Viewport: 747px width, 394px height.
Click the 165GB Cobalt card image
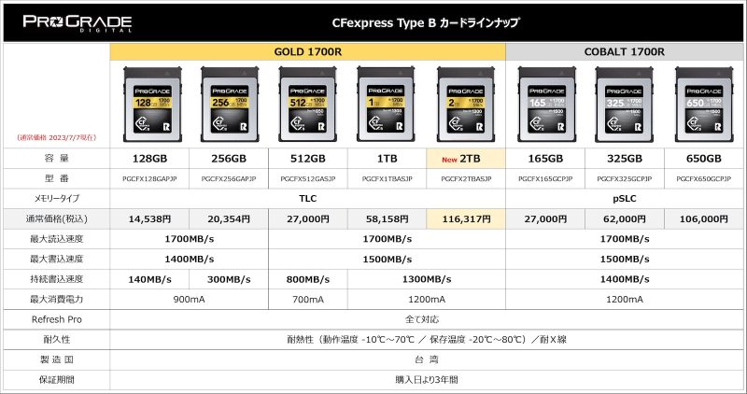pyautogui.click(x=547, y=104)
